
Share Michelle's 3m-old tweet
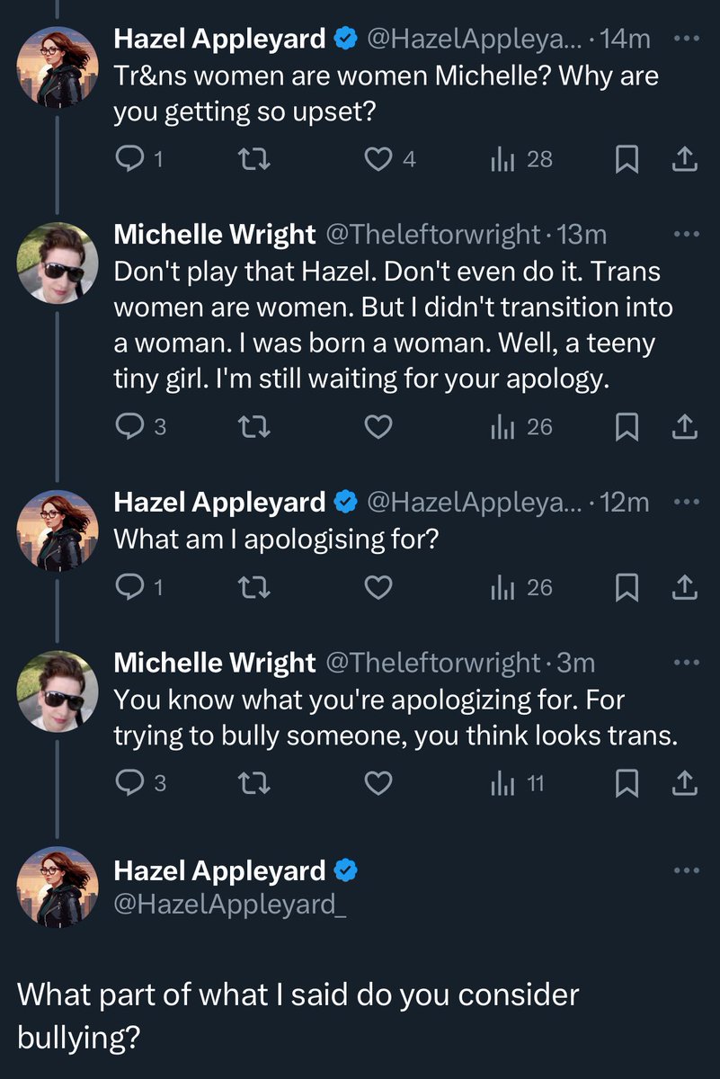click(x=685, y=783)
